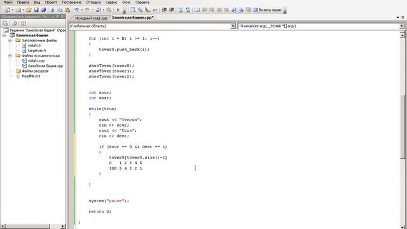
Task: Select the Решение "Ханойская башня" root node
Action: click(38, 30)
